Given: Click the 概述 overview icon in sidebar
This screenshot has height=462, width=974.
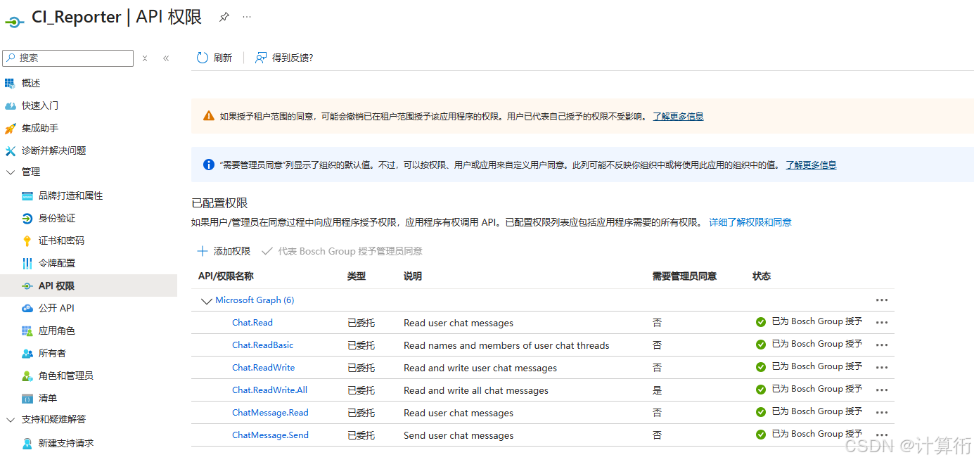Looking at the screenshot, I should (10, 83).
